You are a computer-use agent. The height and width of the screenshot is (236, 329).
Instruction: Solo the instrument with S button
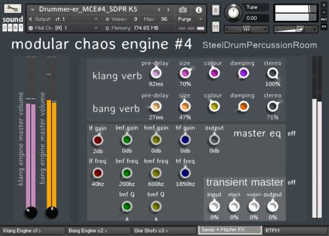pos(215,10)
